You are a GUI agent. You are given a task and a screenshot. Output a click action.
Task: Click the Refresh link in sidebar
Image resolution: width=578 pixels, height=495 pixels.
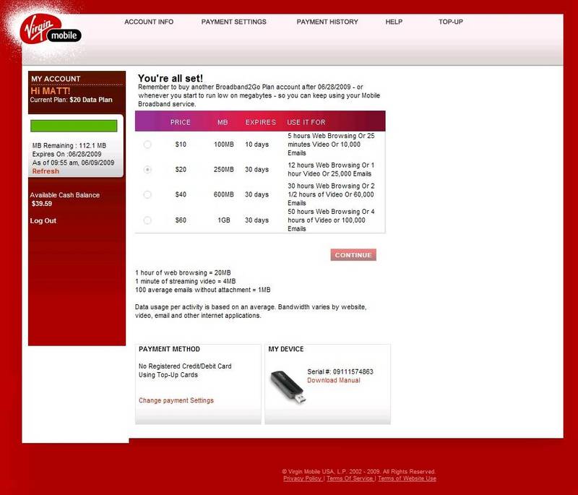pyautogui.click(x=46, y=171)
